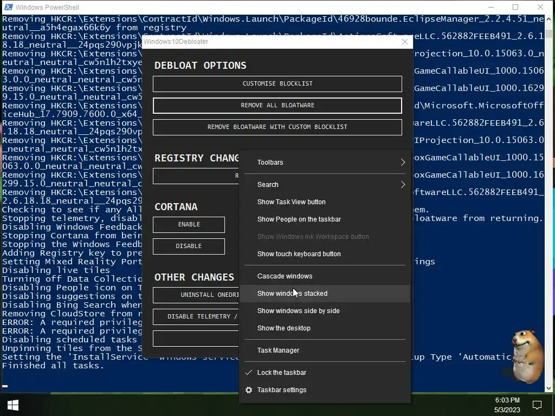Click the OTHER CHANGES heading
555x416 pixels.
(194, 277)
